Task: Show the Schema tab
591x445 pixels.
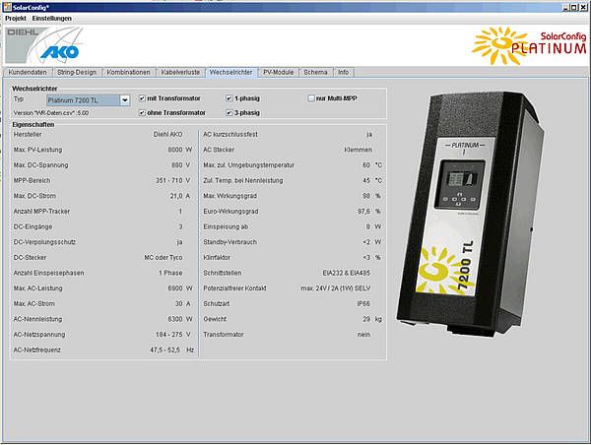Action: point(315,72)
